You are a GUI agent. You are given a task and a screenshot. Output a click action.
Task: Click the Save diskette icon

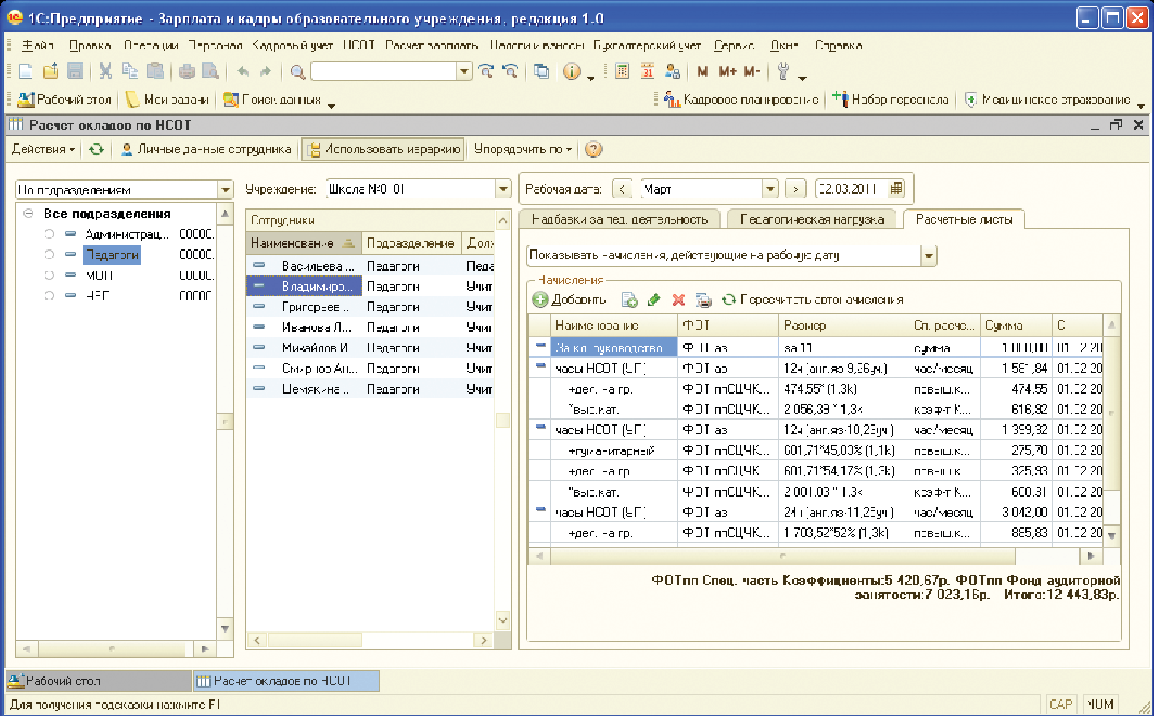pos(75,72)
